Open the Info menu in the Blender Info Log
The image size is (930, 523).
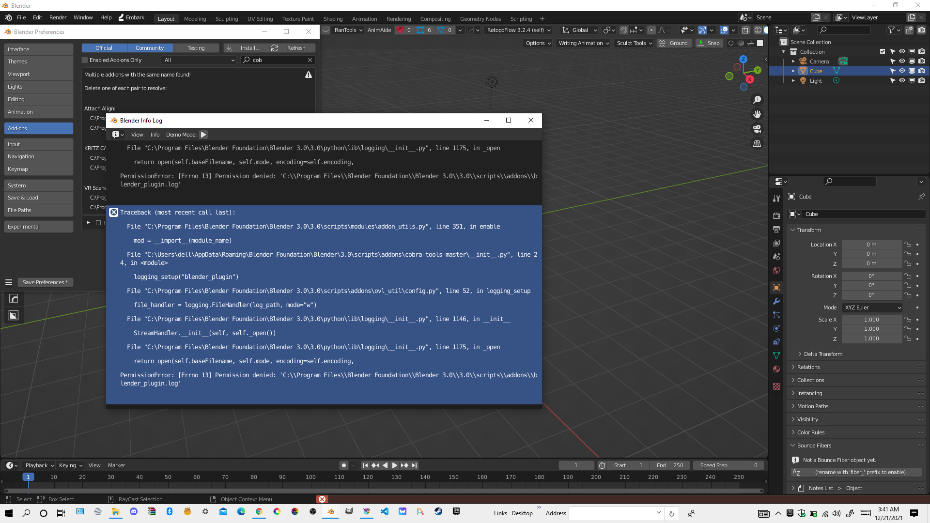(x=155, y=135)
